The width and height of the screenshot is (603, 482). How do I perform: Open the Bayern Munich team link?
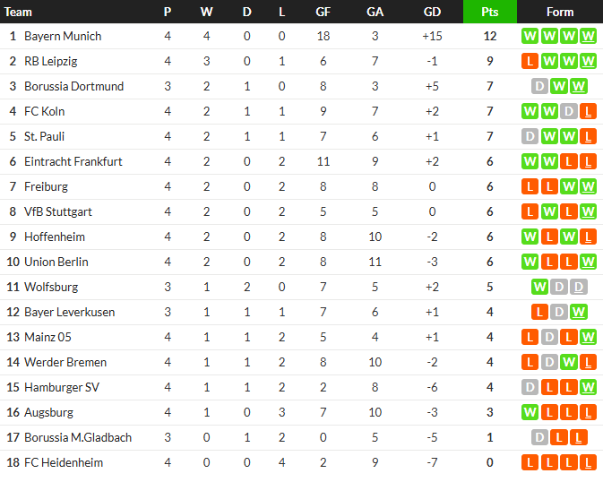click(63, 37)
